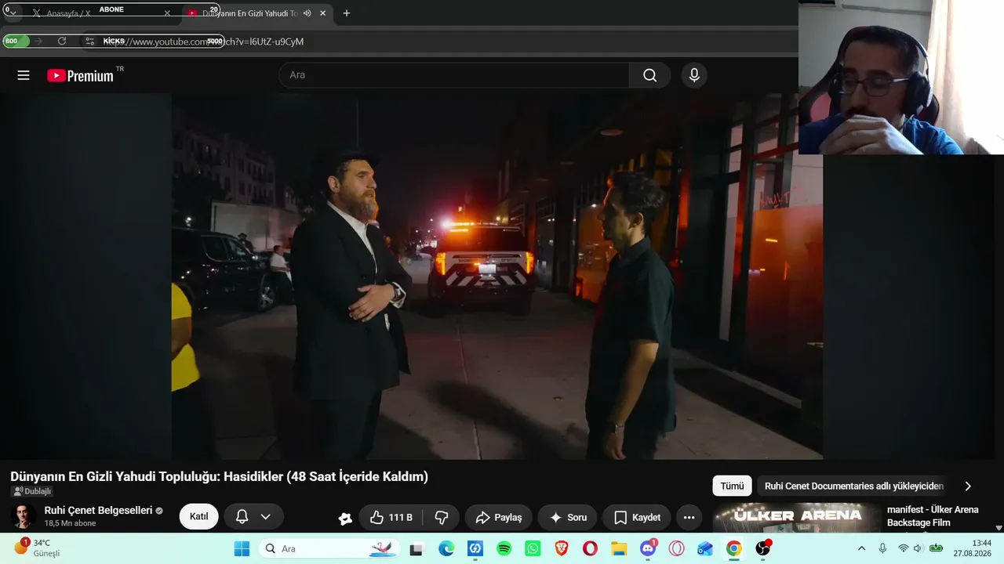Open File Explorer folder icon

619,548
